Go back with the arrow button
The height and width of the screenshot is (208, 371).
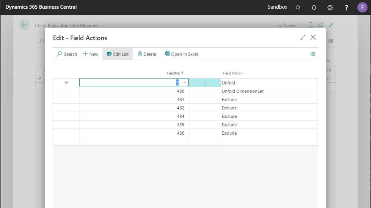pos(24,25)
